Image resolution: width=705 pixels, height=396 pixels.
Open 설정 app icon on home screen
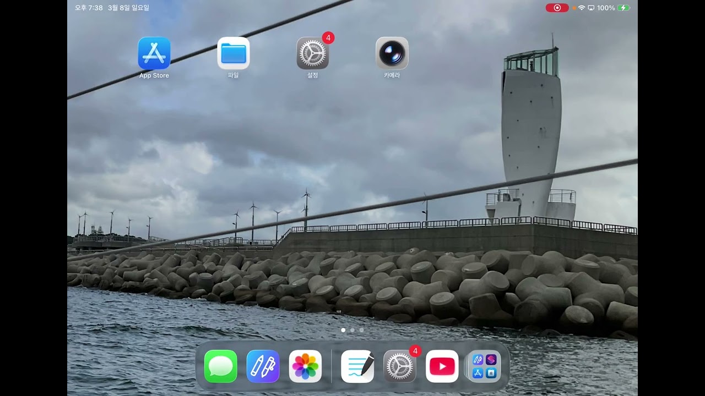point(313,53)
